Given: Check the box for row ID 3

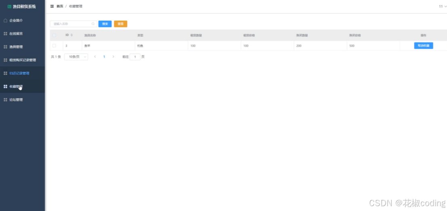Looking at the screenshot, I should [x=54, y=46].
